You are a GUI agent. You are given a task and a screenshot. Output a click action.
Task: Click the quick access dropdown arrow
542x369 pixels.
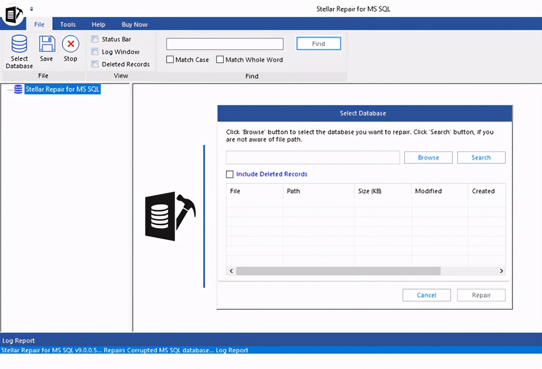click(32, 9)
